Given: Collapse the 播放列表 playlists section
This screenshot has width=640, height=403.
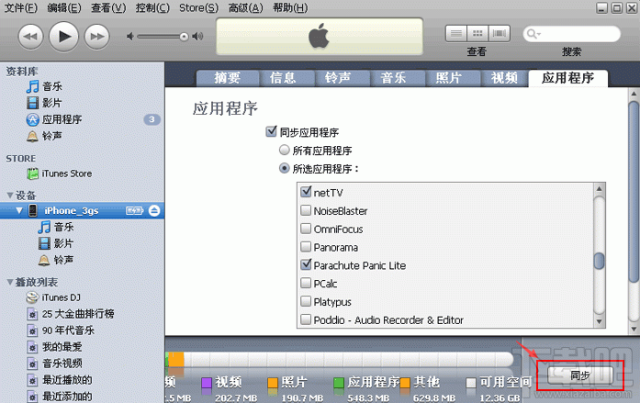Looking at the screenshot, I should (10, 282).
